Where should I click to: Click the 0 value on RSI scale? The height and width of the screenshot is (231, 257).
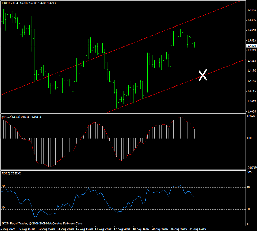248,224
